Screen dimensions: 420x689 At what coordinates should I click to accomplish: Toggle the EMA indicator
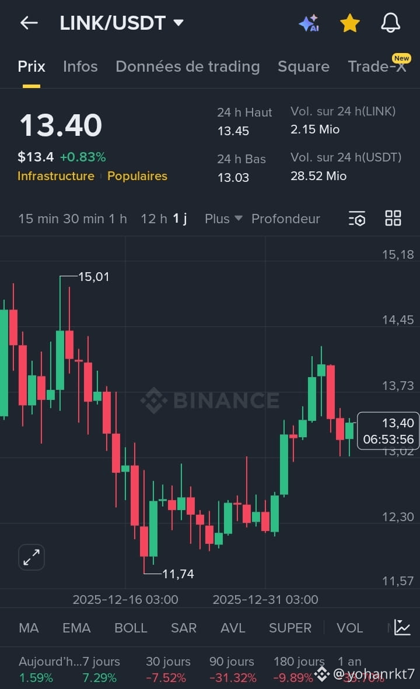click(x=76, y=628)
